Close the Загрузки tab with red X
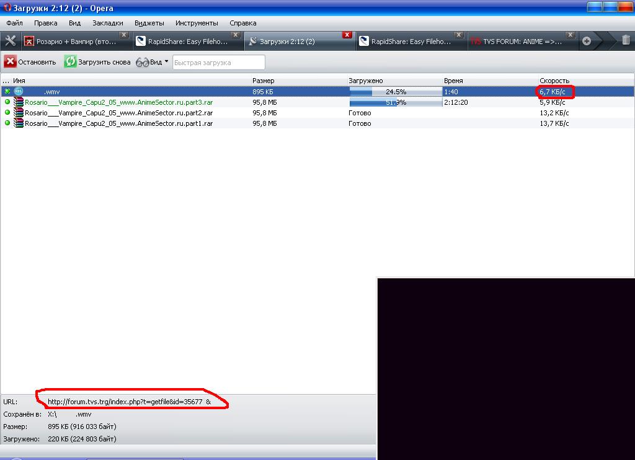635x460 pixels. pos(347,35)
